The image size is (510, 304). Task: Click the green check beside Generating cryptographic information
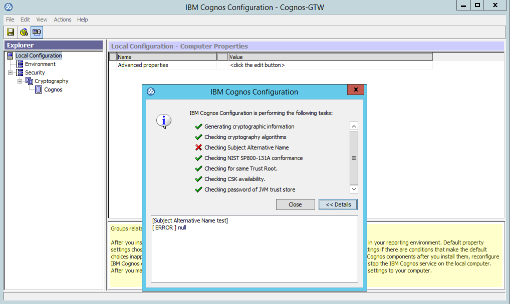[198, 126]
